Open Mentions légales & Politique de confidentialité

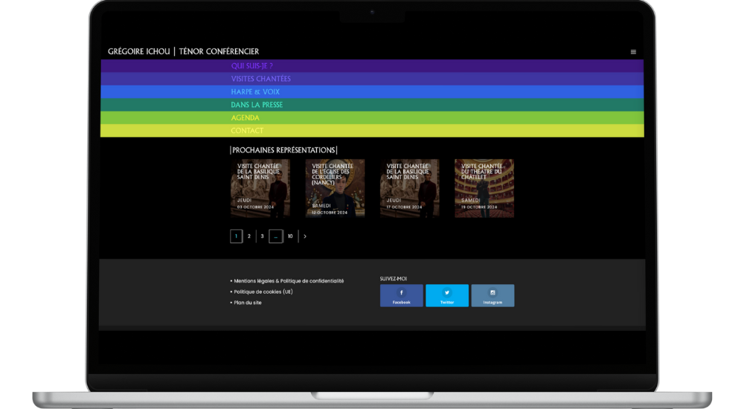coord(289,281)
